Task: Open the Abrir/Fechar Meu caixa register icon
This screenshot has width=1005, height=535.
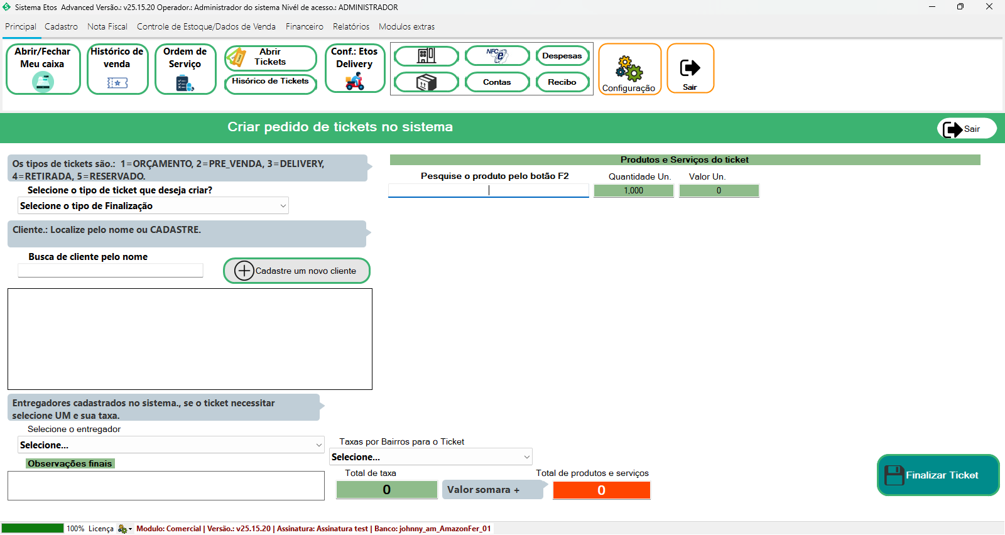Action: pos(43,82)
